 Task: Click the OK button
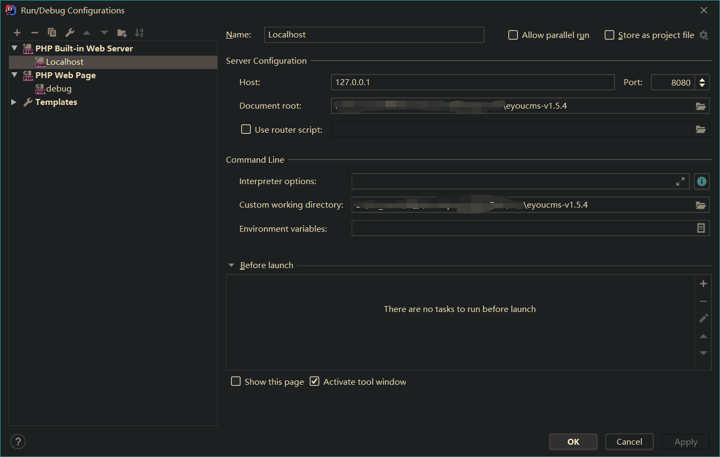click(573, 441)
